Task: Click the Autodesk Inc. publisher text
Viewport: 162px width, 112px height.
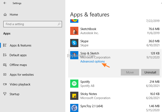Action: click(89, 33)
